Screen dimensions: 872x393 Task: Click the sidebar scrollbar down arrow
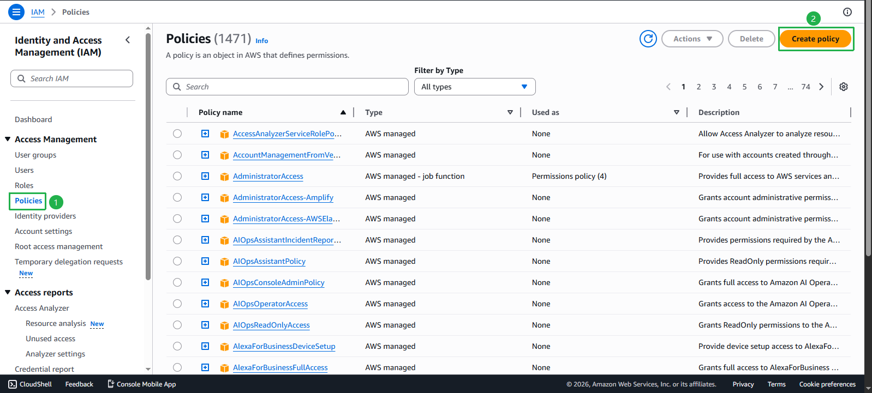pos(148,370)
